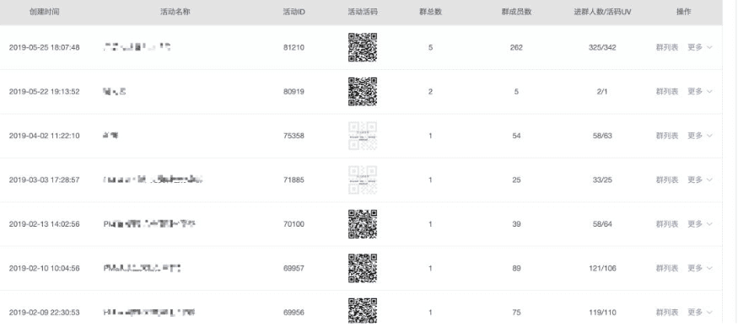
Task: Select date 2019-02-09 22:30:53
Action: coord(44,313)
